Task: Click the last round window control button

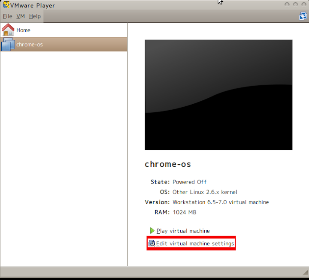Action: tap(304, 4)
